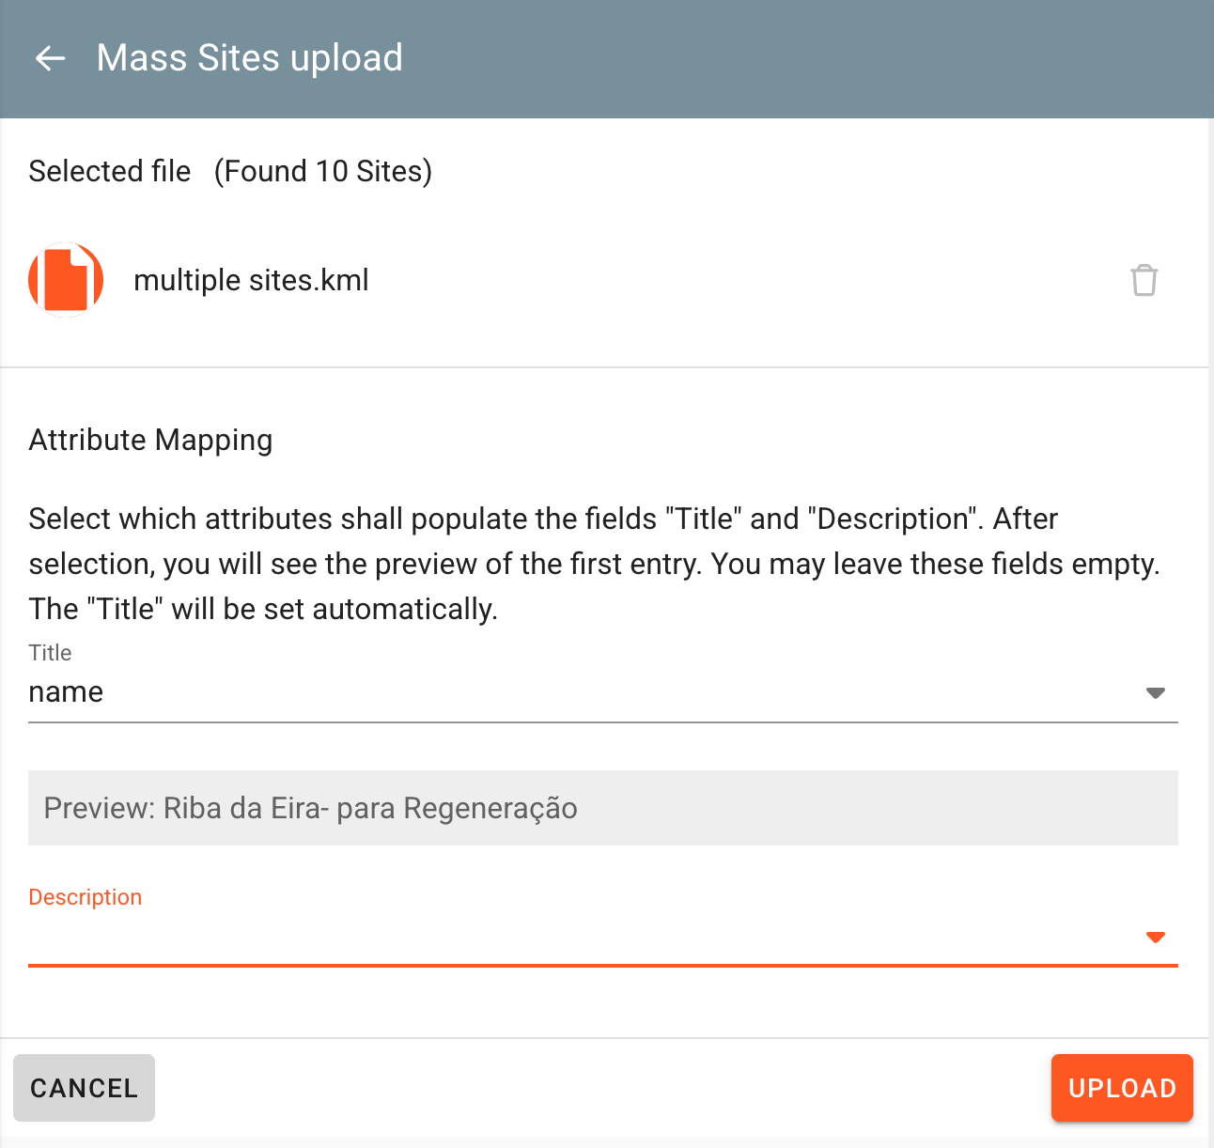Select the Title field showing "name"

603,692
